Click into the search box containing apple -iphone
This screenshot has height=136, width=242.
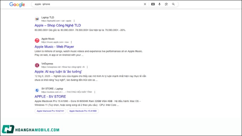click(88, 4)
